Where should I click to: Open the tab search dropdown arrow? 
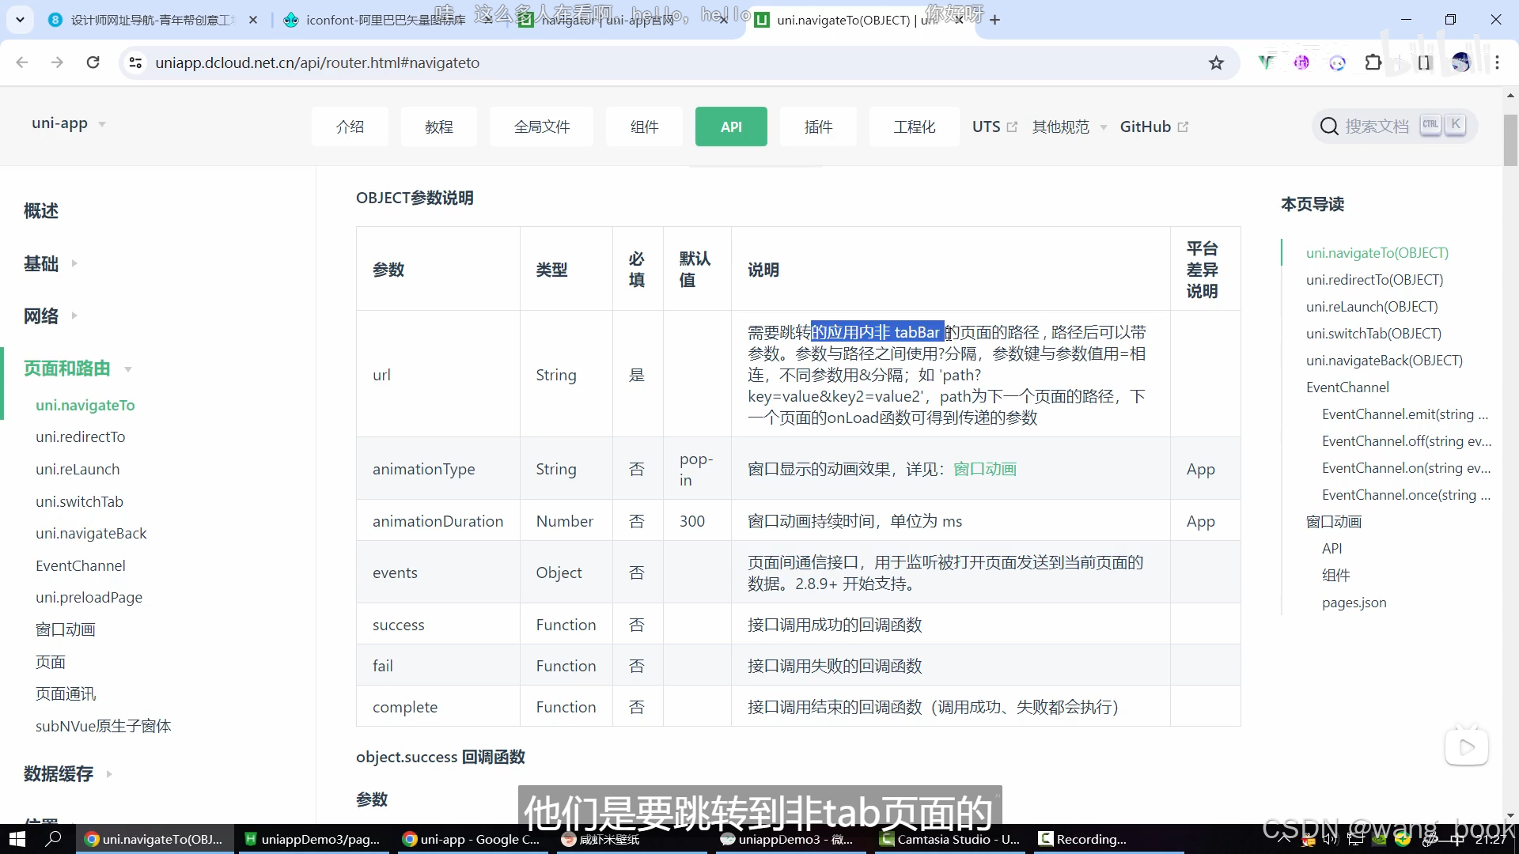tap(20, 20)
